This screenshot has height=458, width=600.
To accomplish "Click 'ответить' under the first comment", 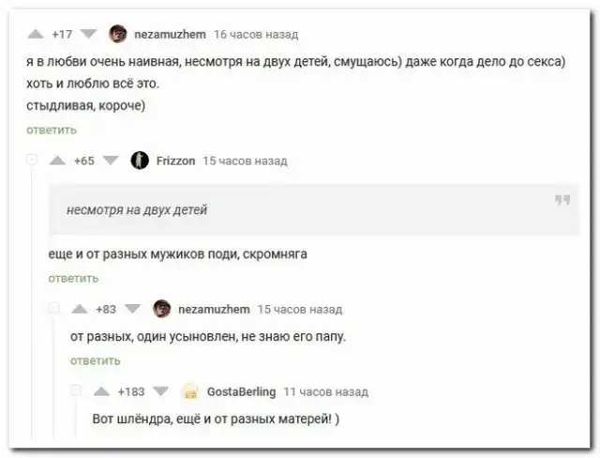I will pos(52,130).
